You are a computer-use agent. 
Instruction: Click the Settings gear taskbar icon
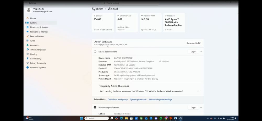point(181,118)
